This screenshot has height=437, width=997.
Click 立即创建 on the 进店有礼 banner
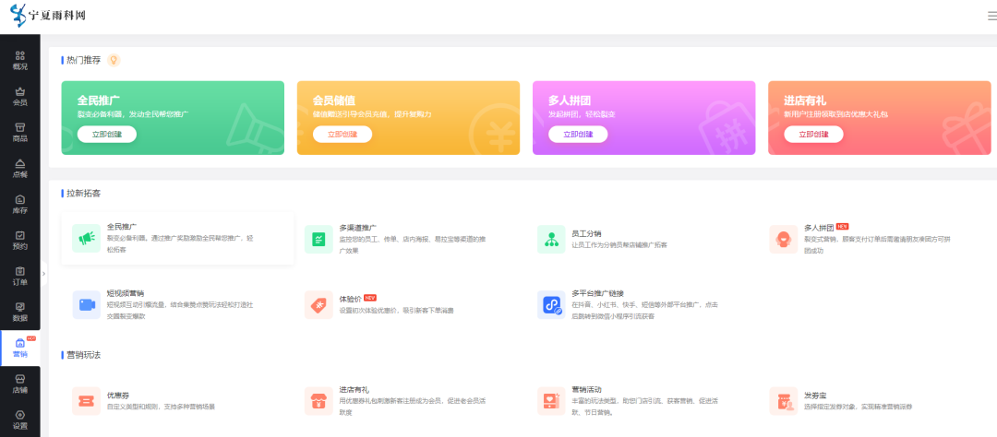(x=813, y=134)
